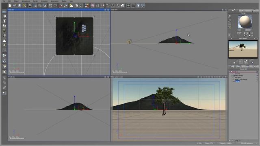Switch to the Numerics tab in object properties
This screenshot has height=146, width=260.
pyautogui.click(x=243, y=11)
